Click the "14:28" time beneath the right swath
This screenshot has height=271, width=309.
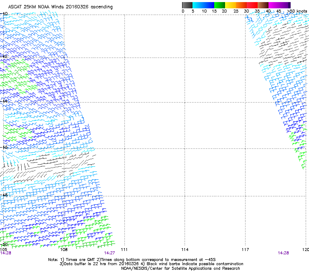click(284, 253)
